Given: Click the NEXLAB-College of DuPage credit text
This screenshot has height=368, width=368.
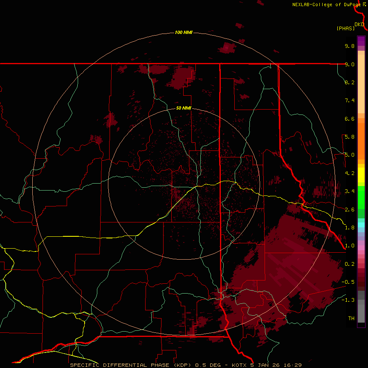Looking at the screenshot, I should coord(326,4).
